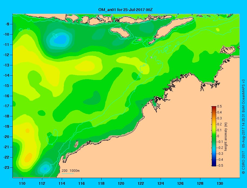Image resolution: width=247 pixels, height=188 pixels.
Task: Click the "-0.3" label on the color scale
Action: click(x=220, y=154)
